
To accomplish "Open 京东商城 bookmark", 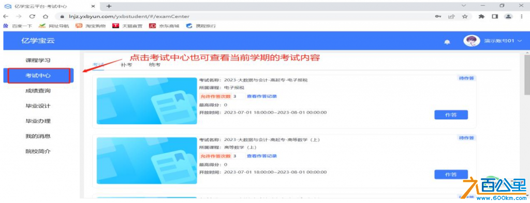I will pyautogui.click(x=164, y=26).
